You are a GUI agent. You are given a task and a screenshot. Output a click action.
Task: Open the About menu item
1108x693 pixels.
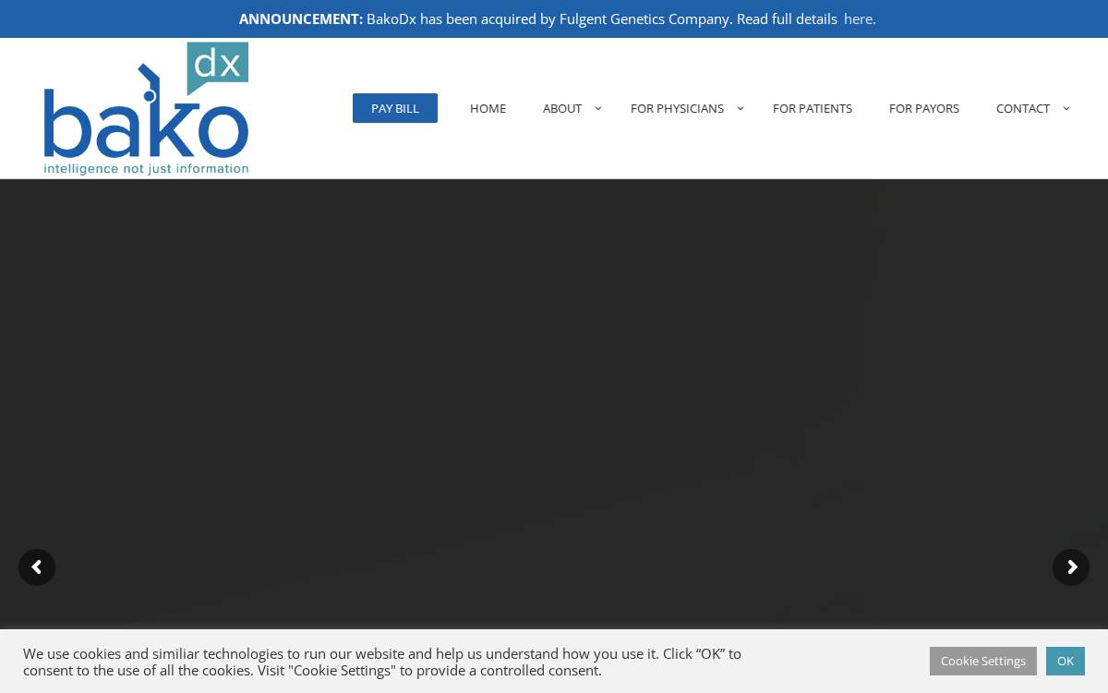pos(562,108)
